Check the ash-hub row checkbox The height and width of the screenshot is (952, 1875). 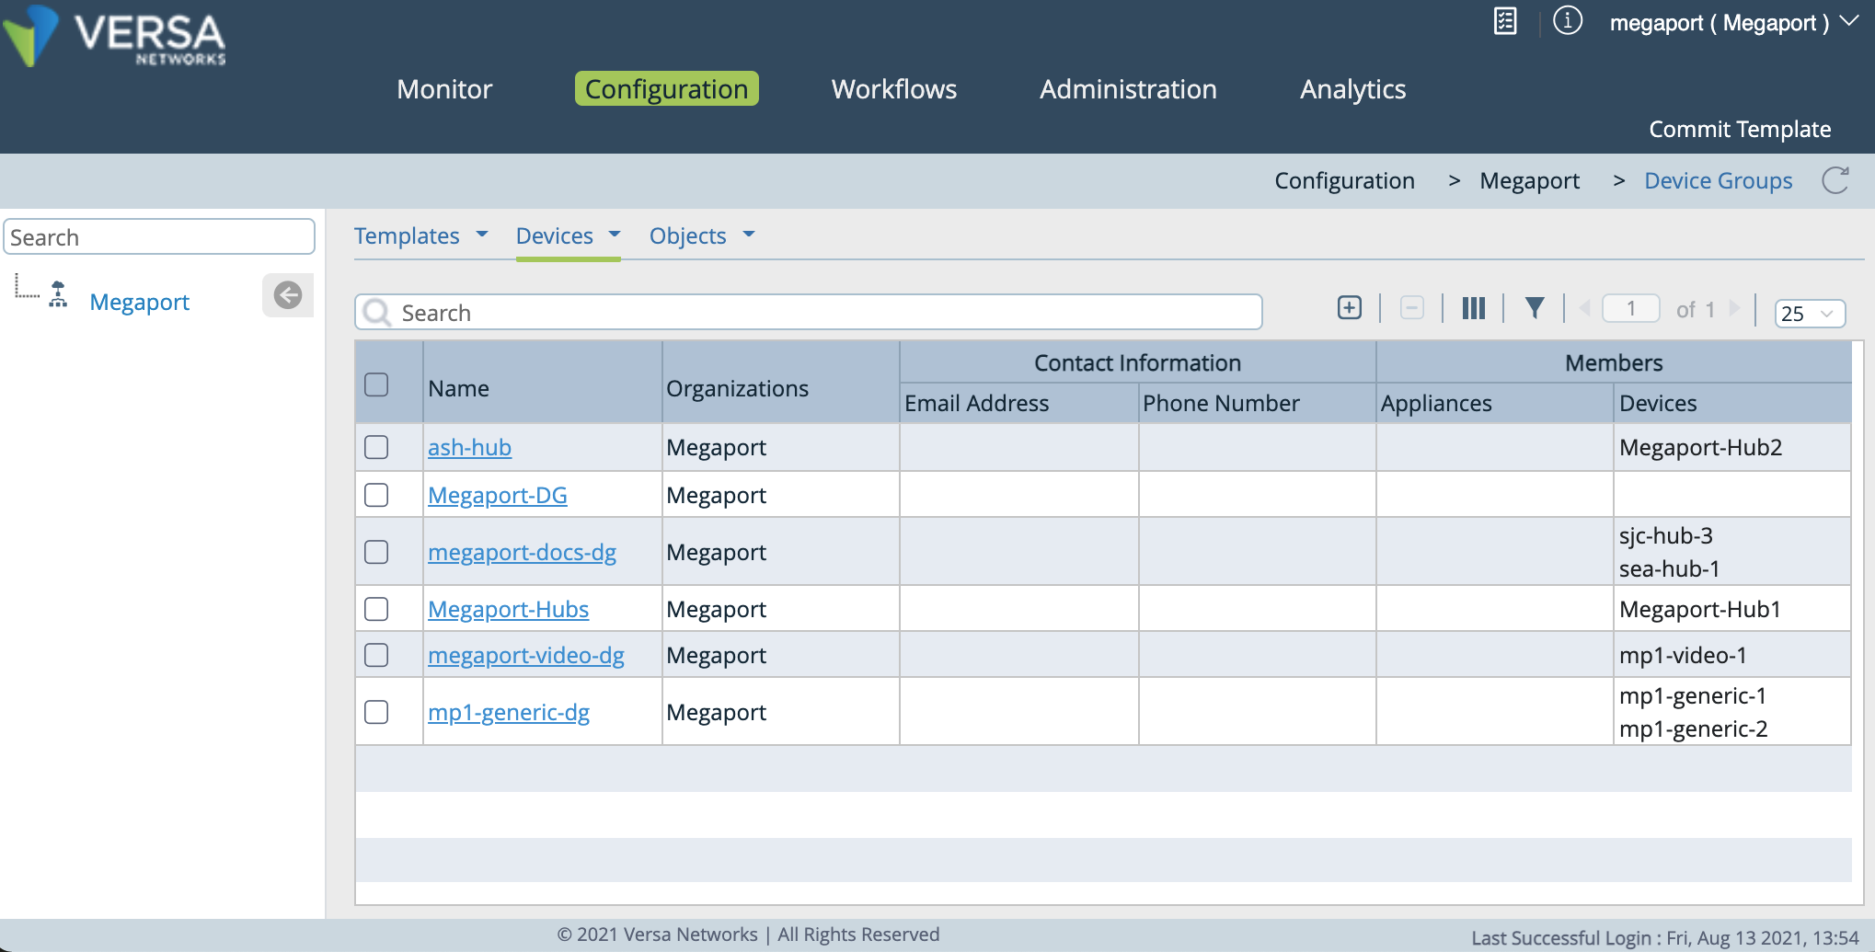pyautogui.click(x=376, y=447)
